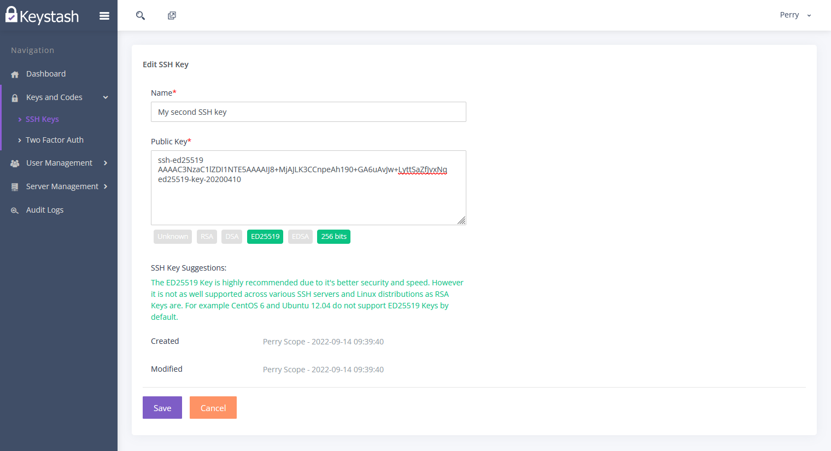The image size is (831, 451).
Task: Click the arrow beside SSH Keys
Action: pyautogui.click(x=20, y=119)
